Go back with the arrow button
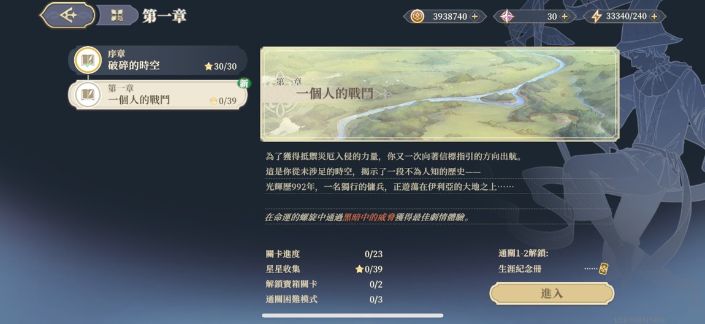This screenshot has height=324, width=705. point(68,15)
